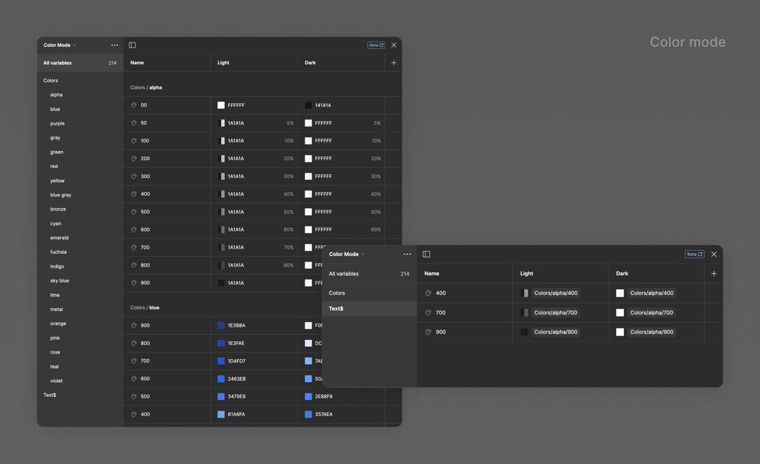Click the 60% opacity value in alpha 600 Dark
The height and width of the screenshot is (464, 760).
coord(376,229)
